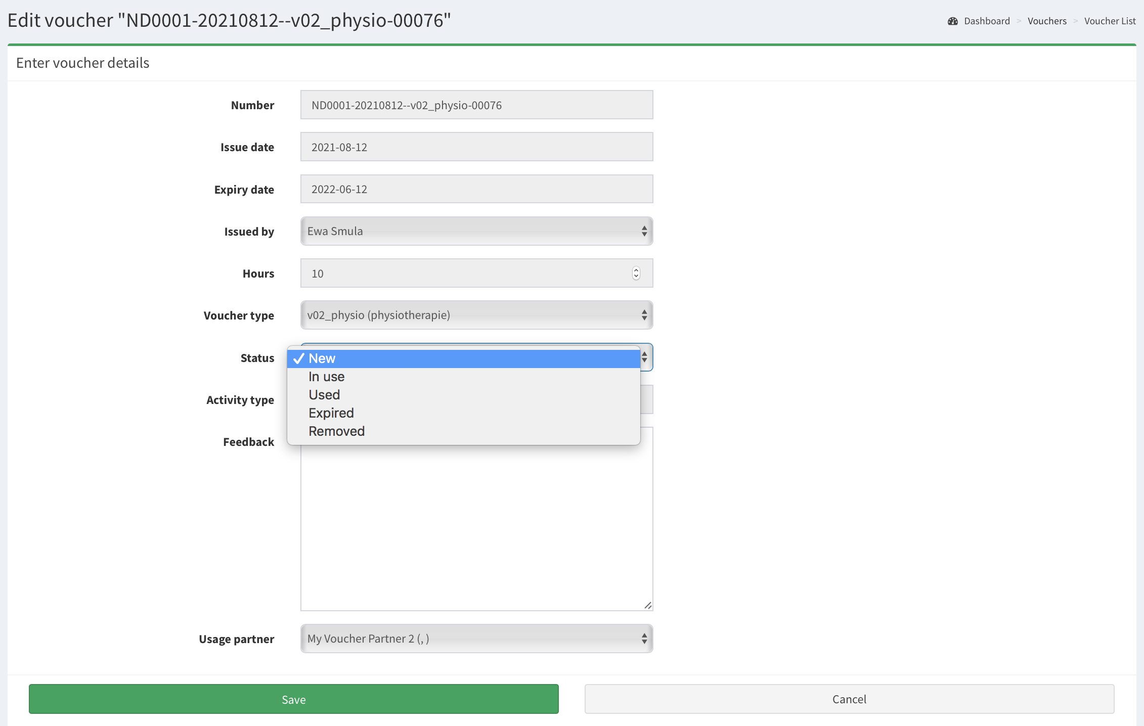The width and height of the screenshot is (1144, 726).
Task: Click the Cancel button
Action: [x=849, y=699]
